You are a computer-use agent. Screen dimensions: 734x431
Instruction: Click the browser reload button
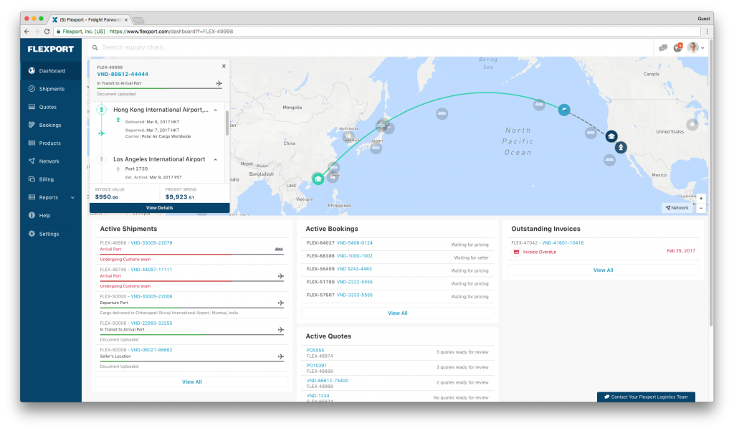click(47, 32)
